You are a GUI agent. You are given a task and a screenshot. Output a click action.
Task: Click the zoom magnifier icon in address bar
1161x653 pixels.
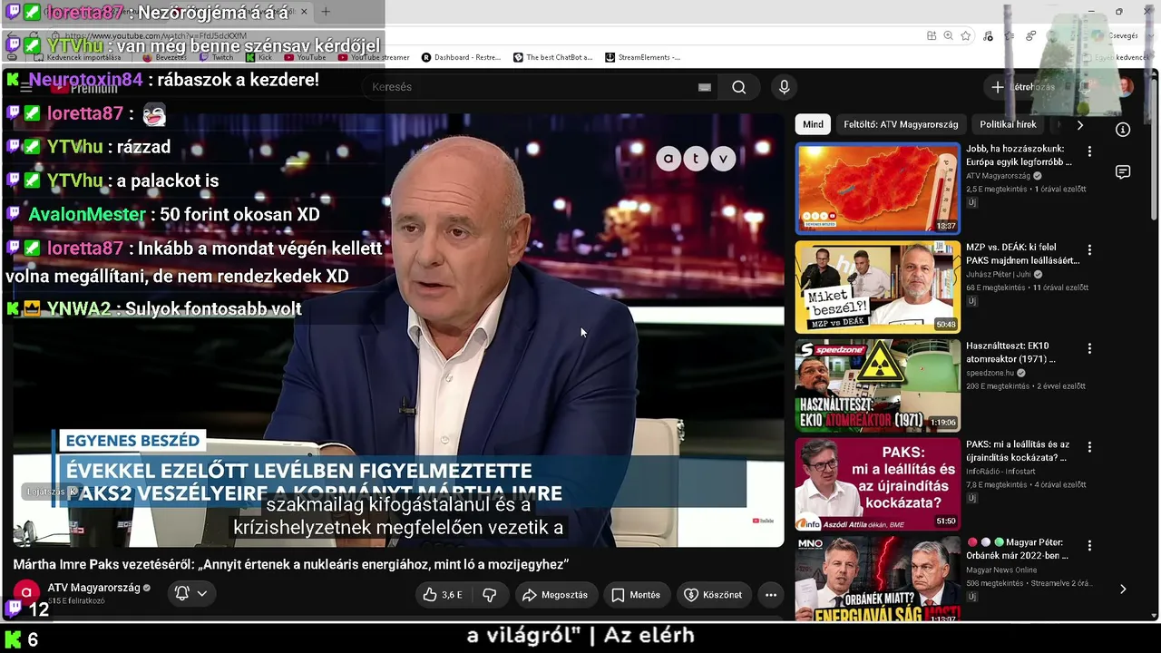948,35
